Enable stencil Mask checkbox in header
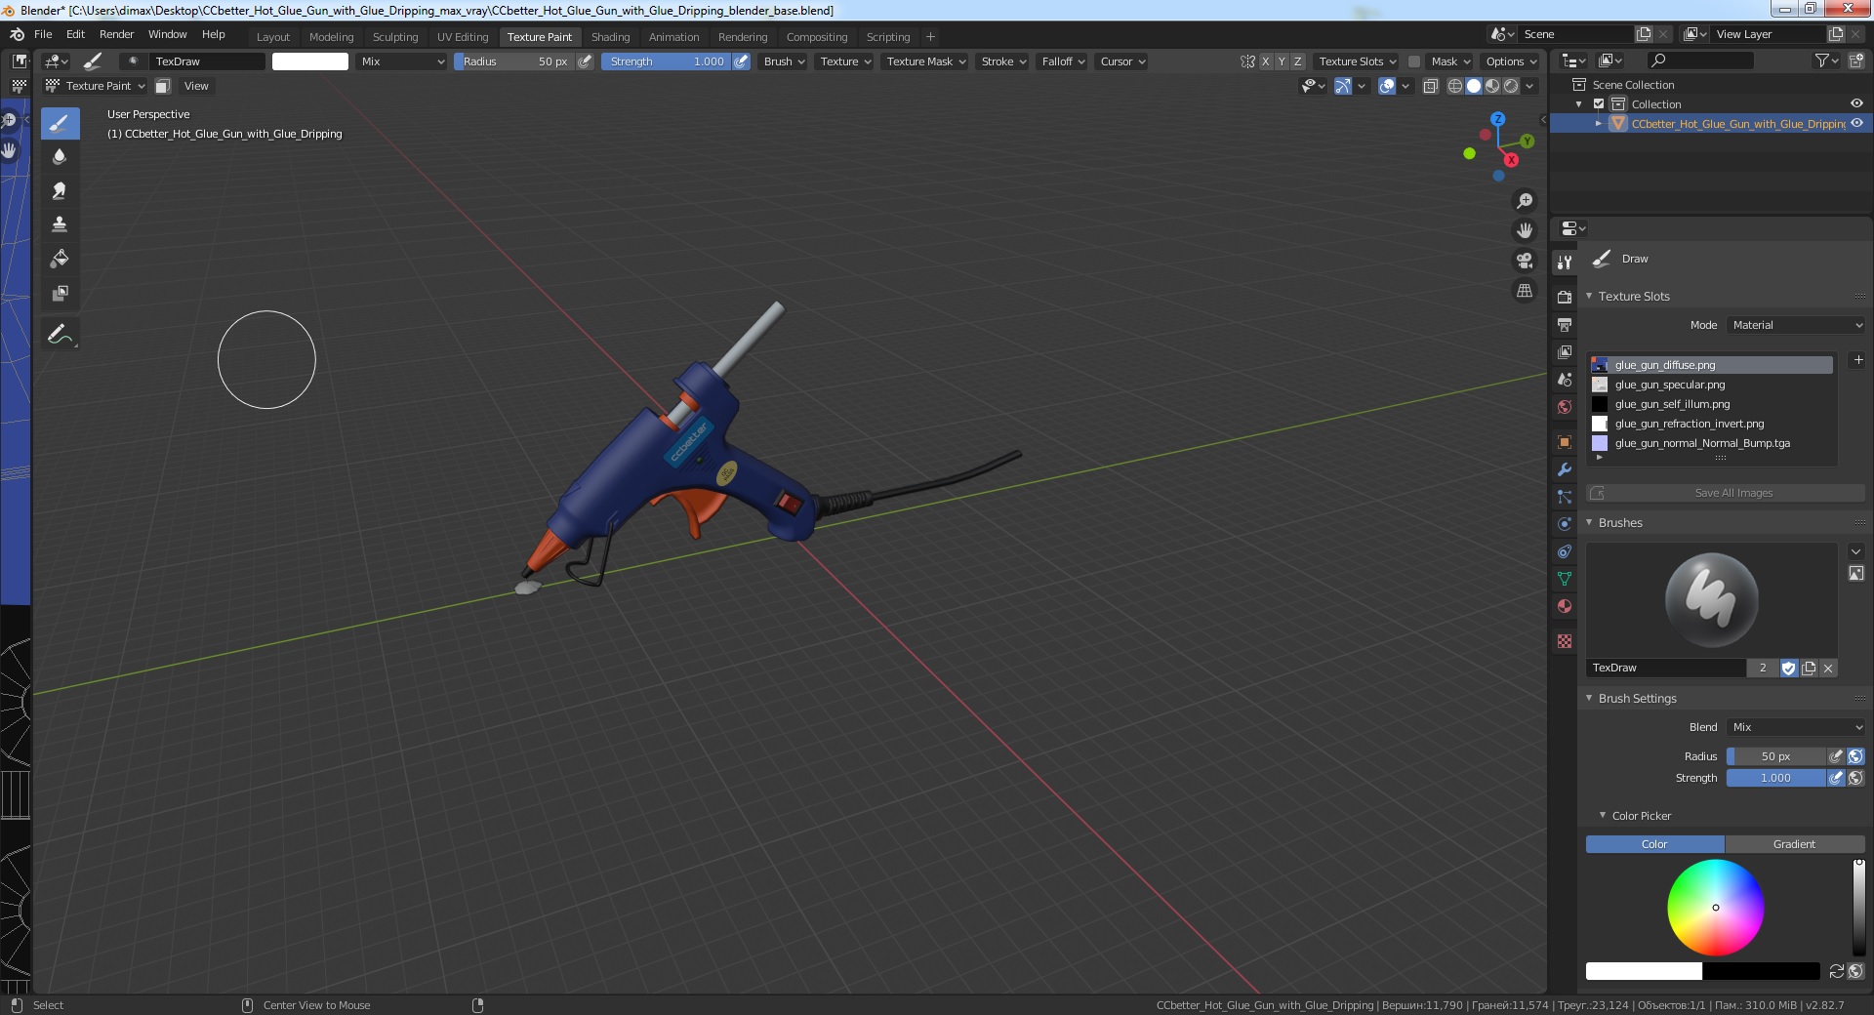This screenshot has width=1874, height=1015. 1414,61
